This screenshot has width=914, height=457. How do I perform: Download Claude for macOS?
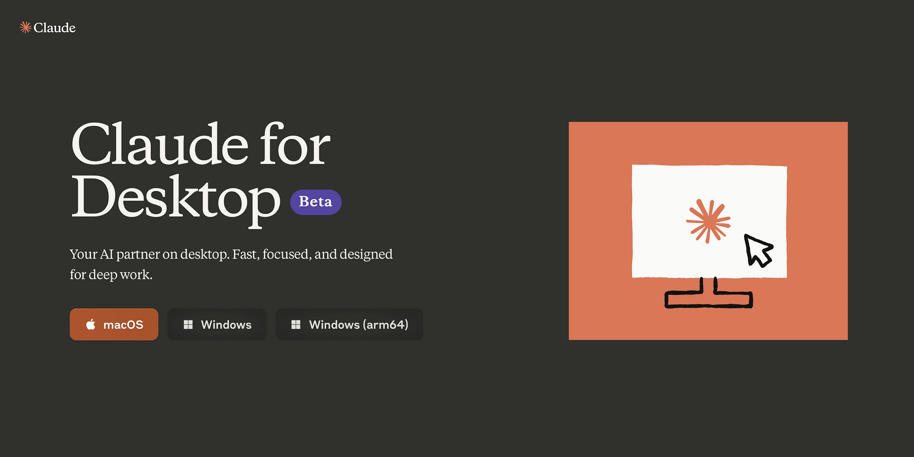click(114, 324)
